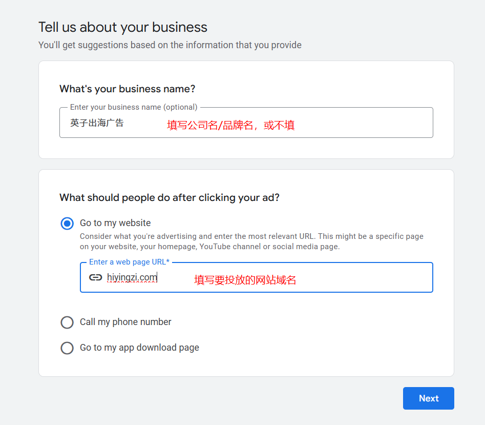Viewport: 485px width, 425px height.
Task: Click the "Enter a web page URL*" floating label
Action: (x=129, y=262)
